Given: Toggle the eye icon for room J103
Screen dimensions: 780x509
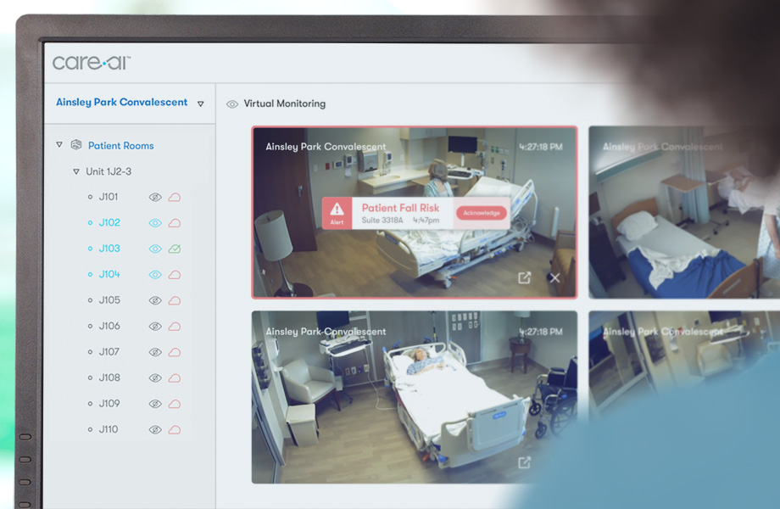Looking at the screenshot, I should 155,249.
